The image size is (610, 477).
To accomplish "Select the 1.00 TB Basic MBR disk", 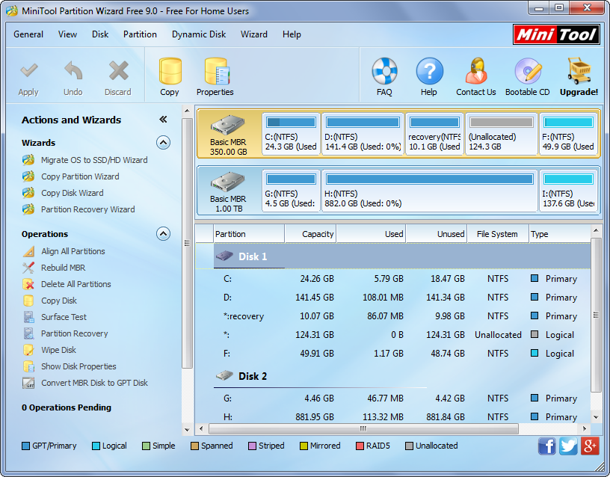I will click(x=229, y=191).
